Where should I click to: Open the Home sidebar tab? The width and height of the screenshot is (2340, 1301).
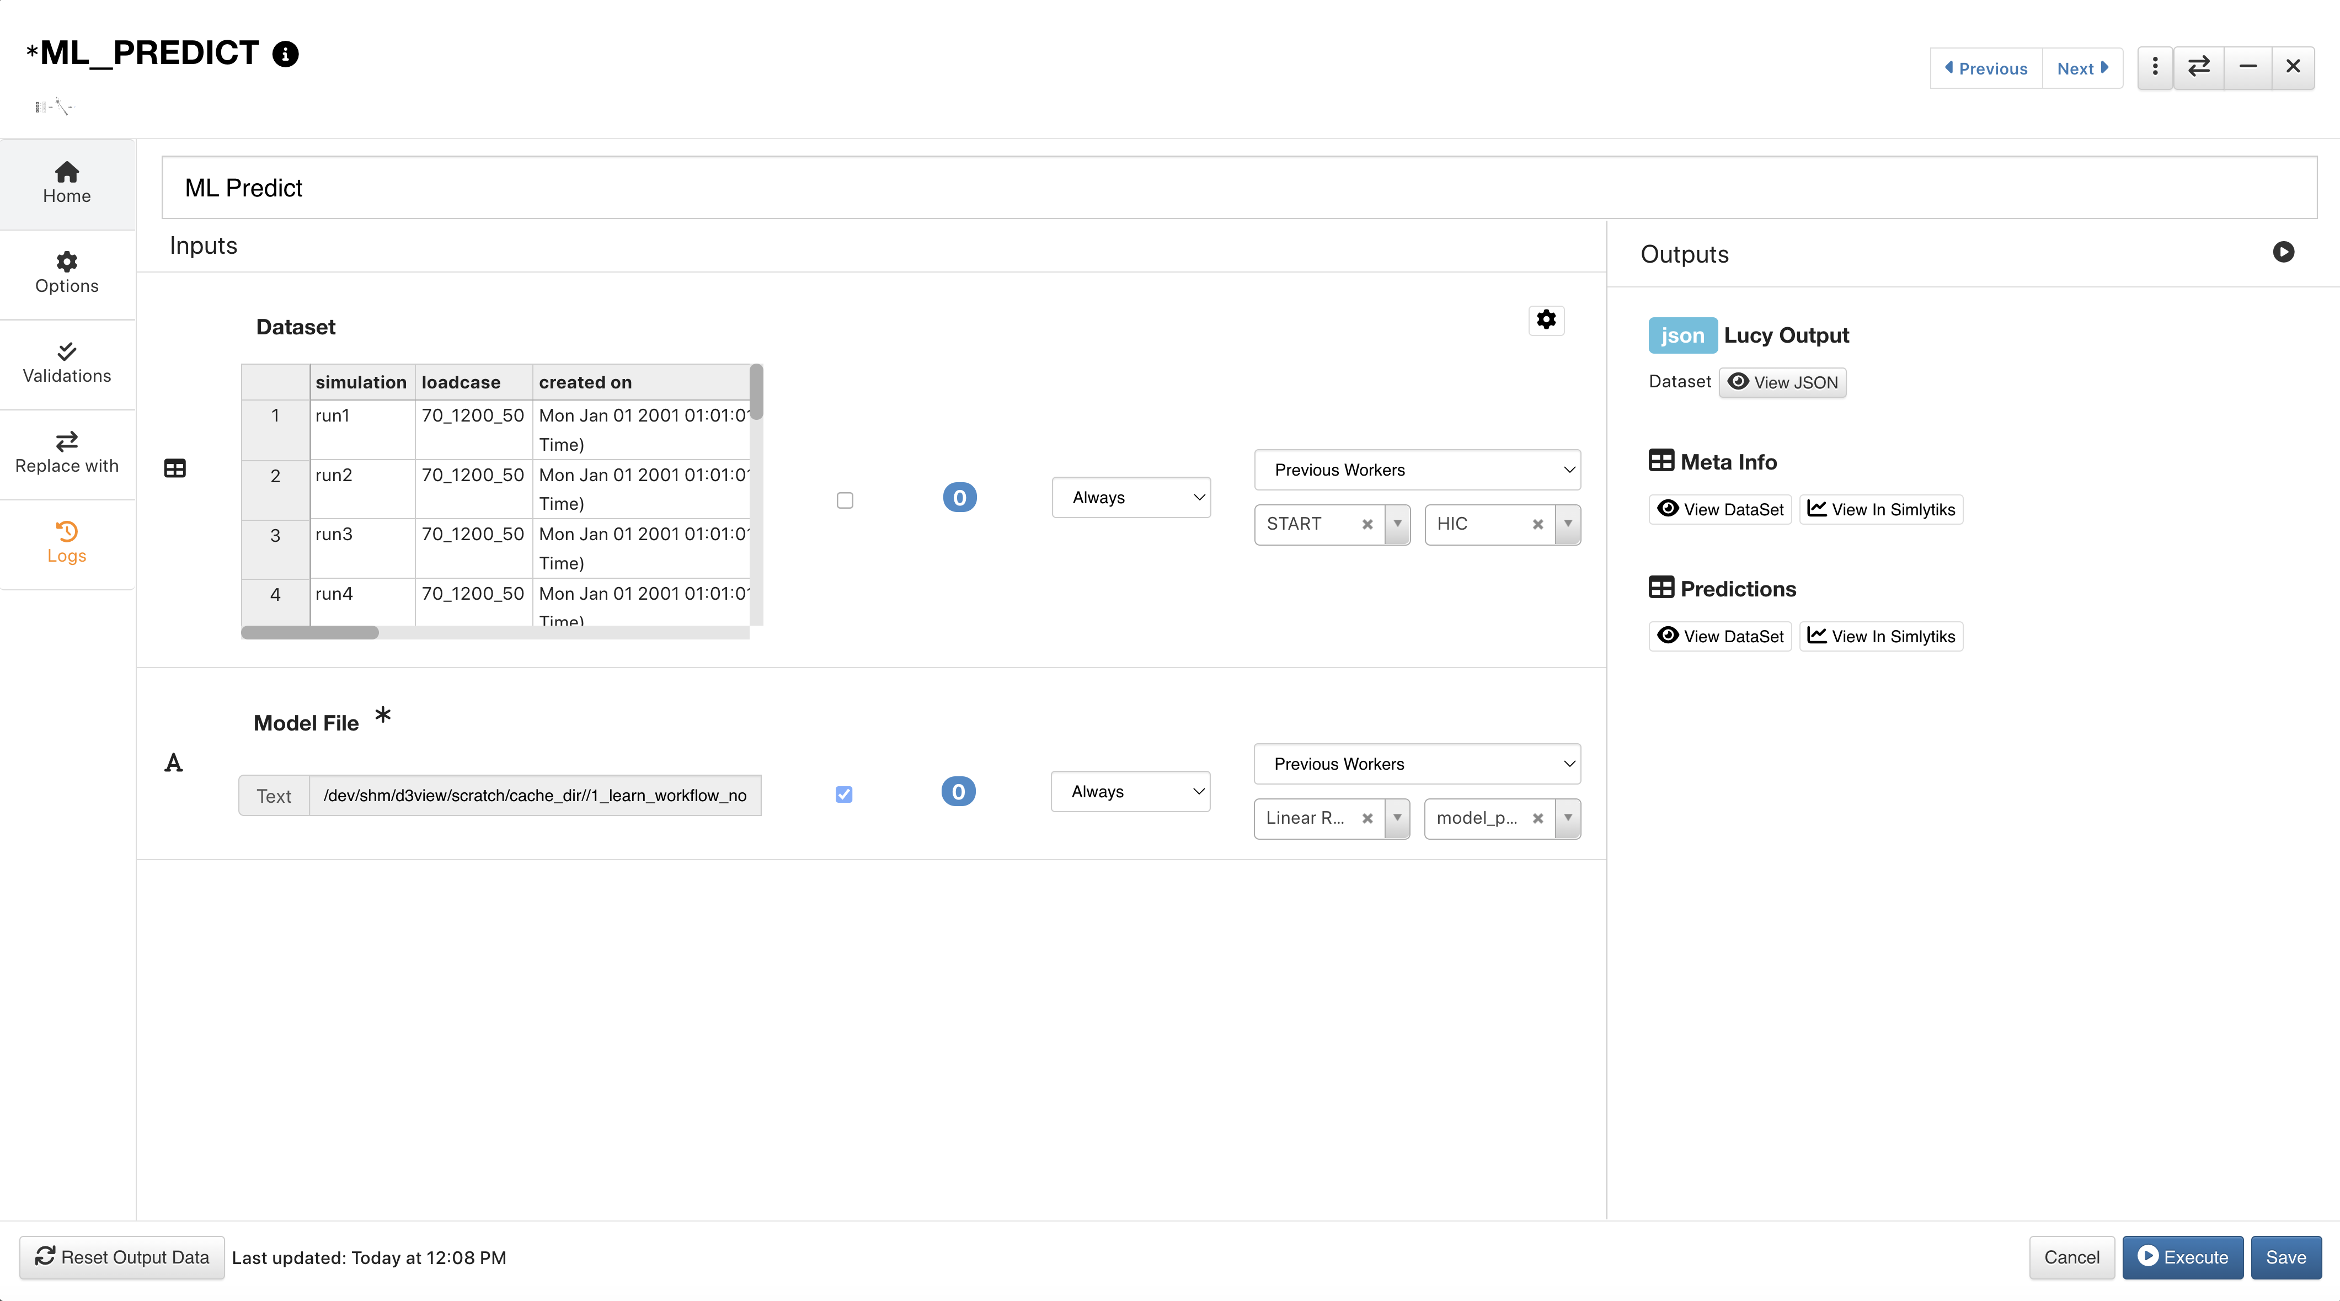tap(67, 184)
